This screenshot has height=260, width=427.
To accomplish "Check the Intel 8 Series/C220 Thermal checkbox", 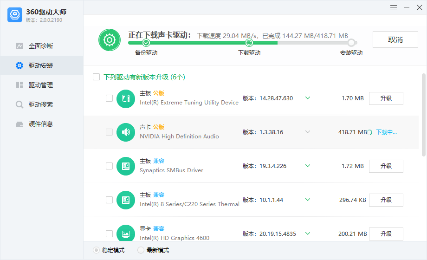I will (109, 200).
